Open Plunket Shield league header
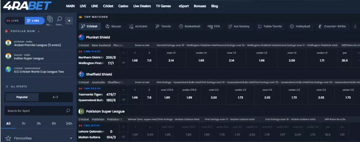Viewport: 360px width, 142px height. (x=98, y=37)
